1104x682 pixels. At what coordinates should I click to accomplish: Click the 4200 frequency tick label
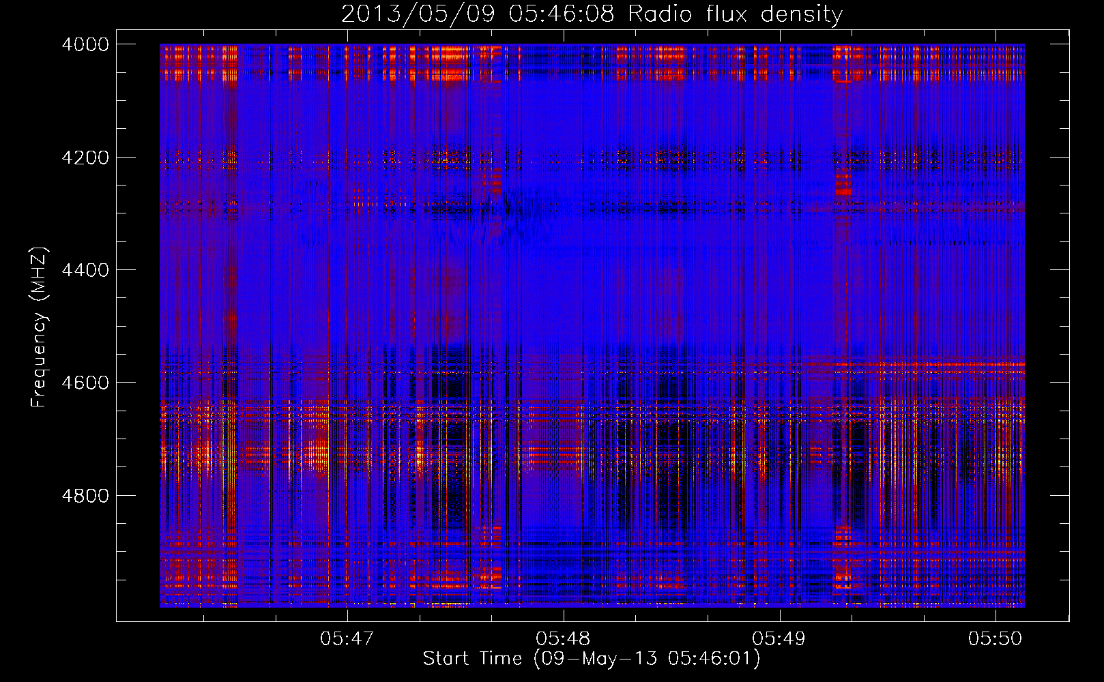(85, 158)
